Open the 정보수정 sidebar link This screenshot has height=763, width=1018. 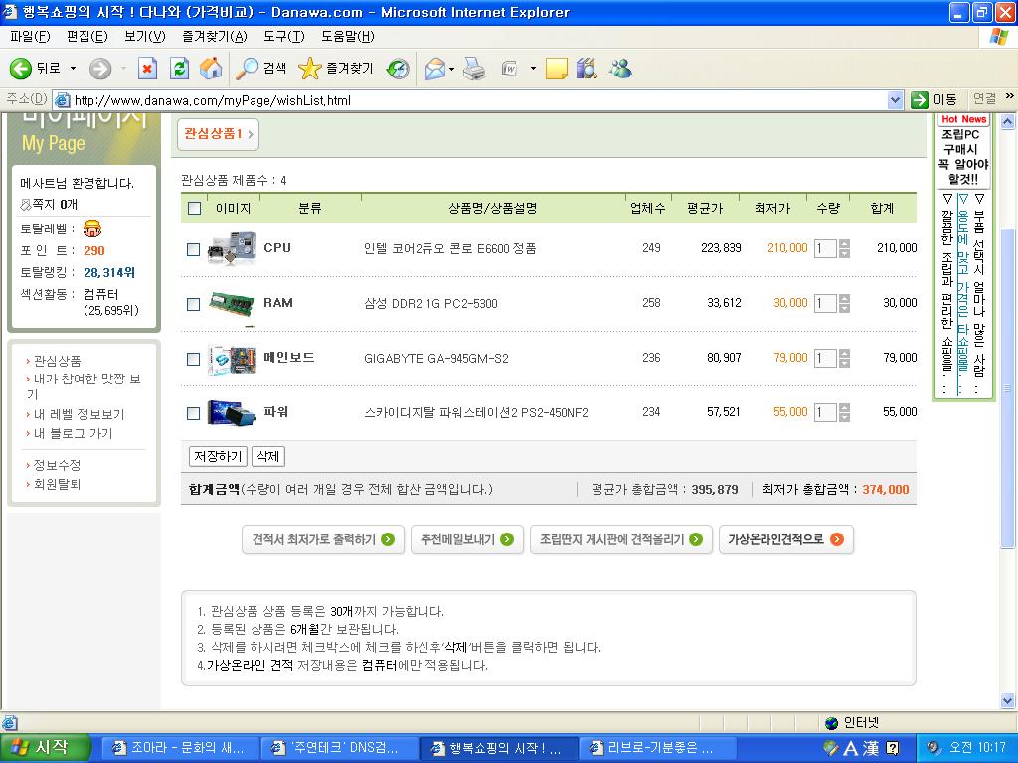57,465
